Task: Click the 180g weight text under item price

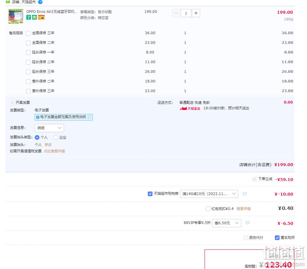Action: point(288,19)
